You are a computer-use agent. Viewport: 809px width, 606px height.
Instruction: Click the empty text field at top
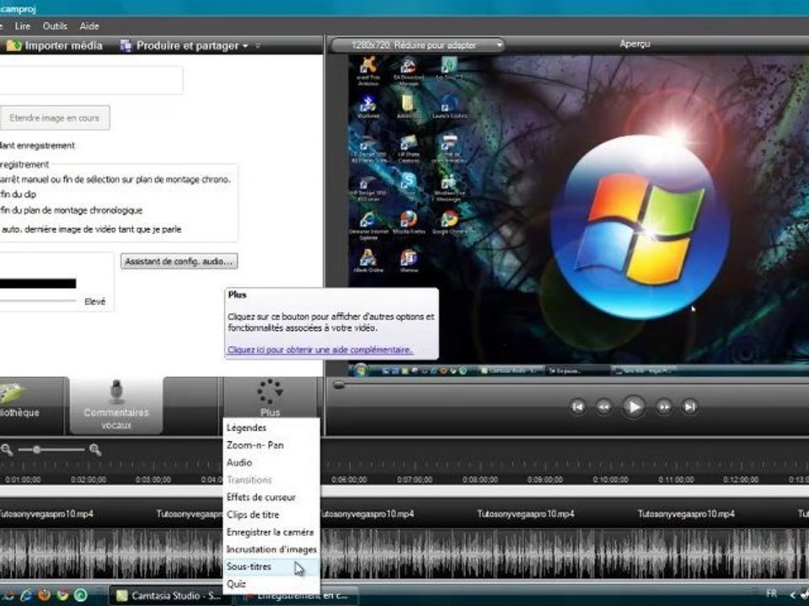point(91,80)
